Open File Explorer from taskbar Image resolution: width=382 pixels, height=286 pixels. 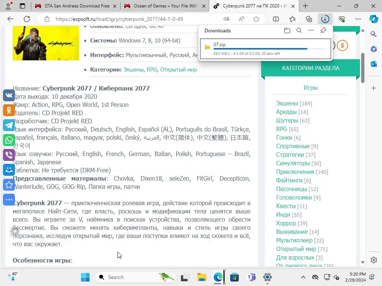tap(201, 277)
